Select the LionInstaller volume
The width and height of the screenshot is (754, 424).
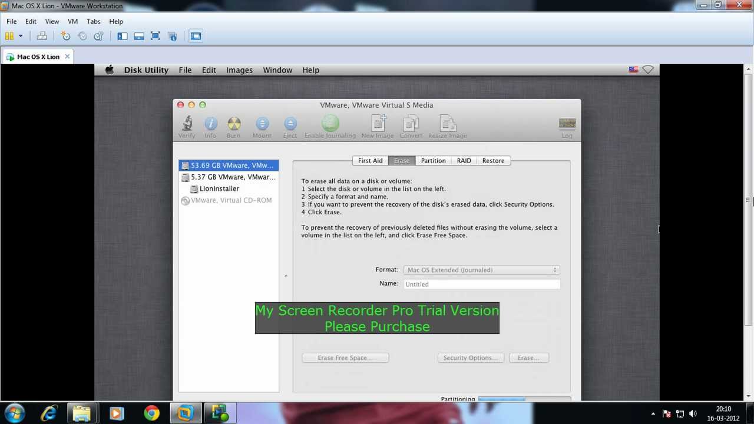point(229,188)
